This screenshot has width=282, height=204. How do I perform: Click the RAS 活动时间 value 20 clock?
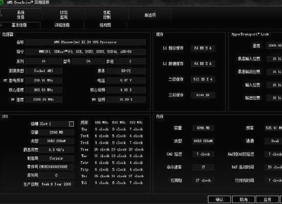tap(274, 167)
